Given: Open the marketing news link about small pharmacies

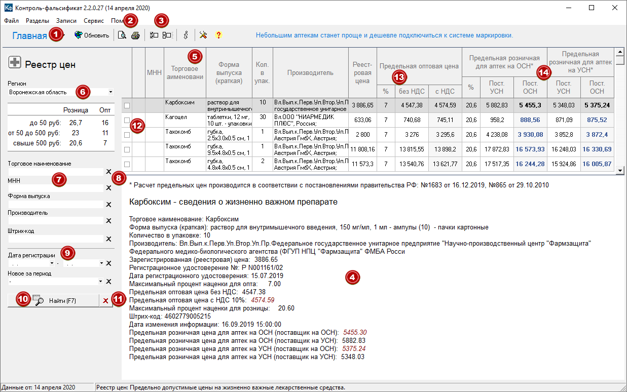Looking at the screenshot, I should coord(384,35).
